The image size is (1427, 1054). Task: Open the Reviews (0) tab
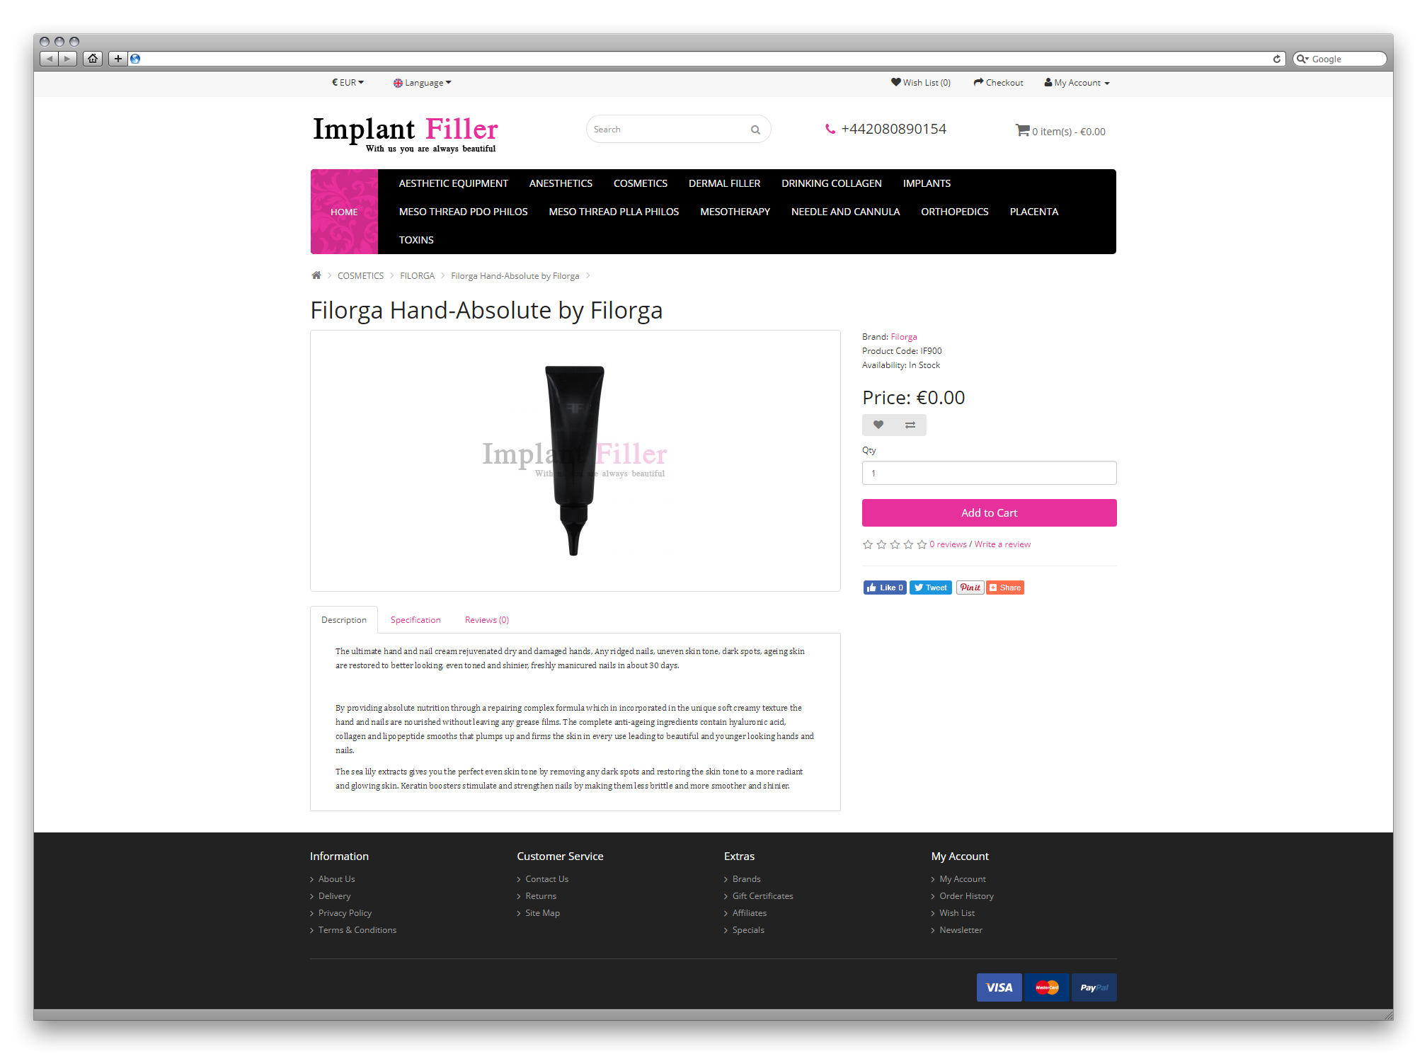pyautogui.click(x=487, y=620)
